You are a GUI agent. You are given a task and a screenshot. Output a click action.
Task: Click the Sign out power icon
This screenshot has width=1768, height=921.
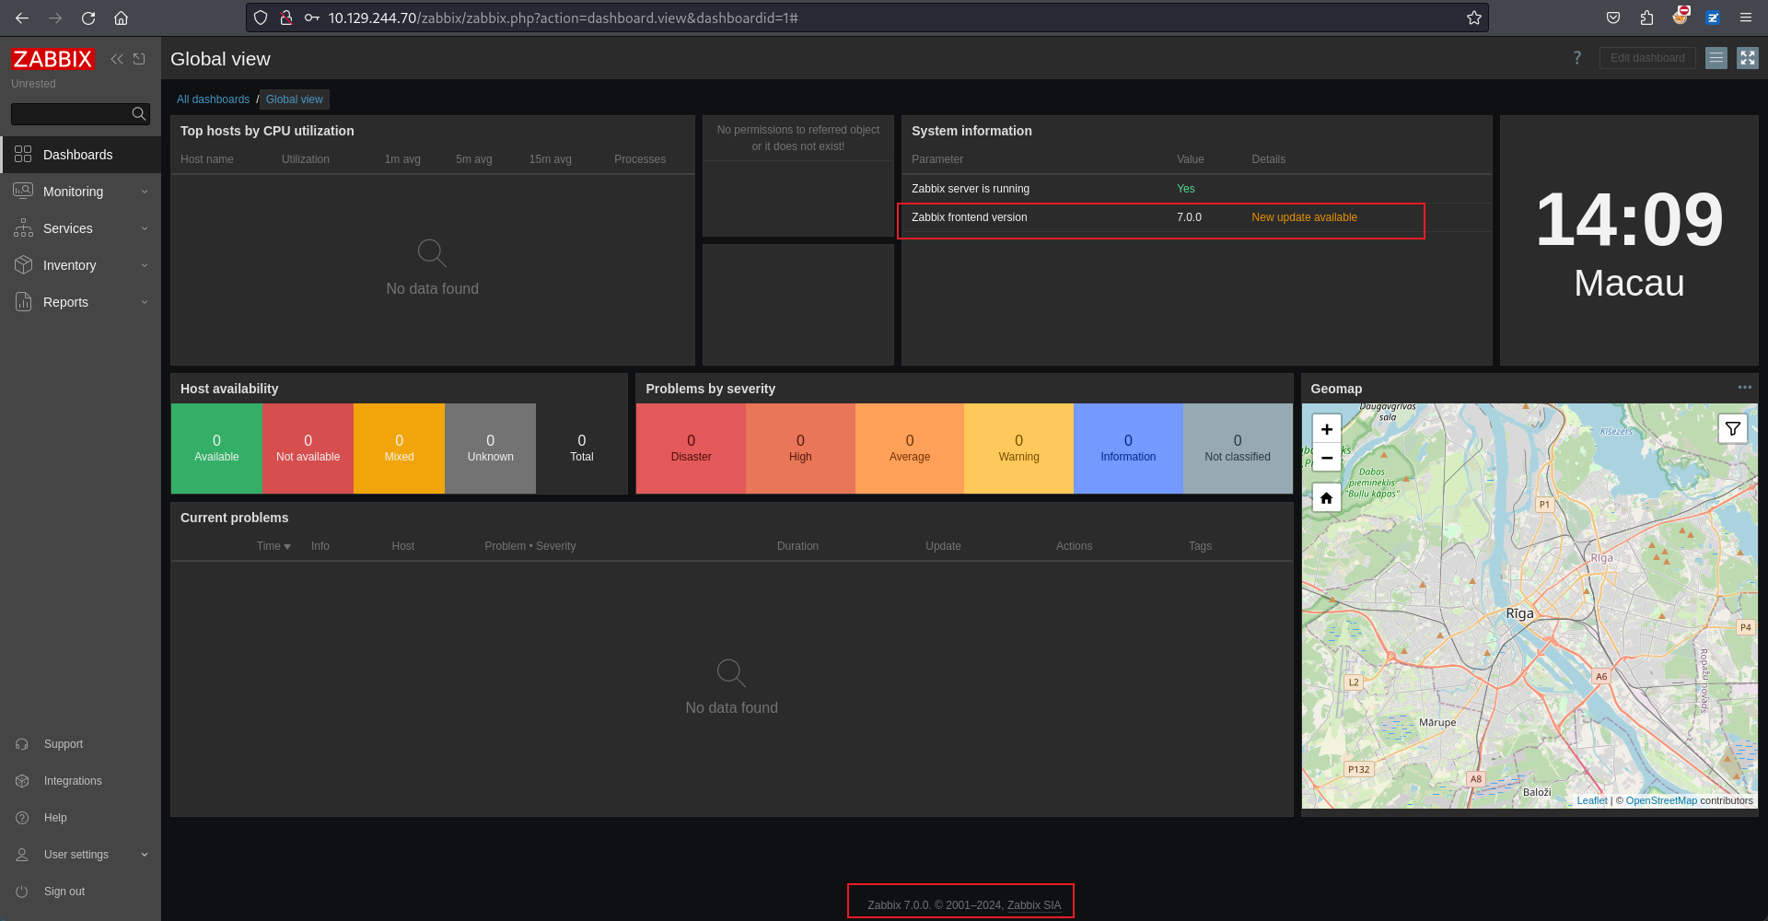22,892
